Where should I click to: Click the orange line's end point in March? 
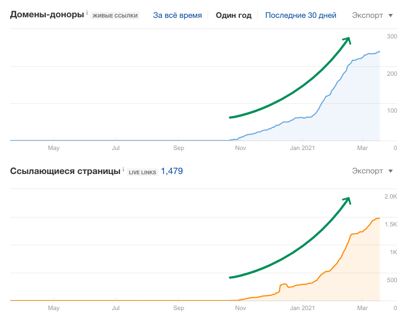(x=379, y=218)
